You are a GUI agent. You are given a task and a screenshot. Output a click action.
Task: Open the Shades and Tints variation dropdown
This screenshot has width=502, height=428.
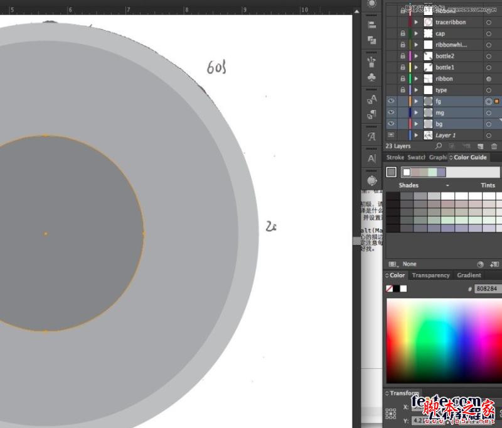[447, 185]
